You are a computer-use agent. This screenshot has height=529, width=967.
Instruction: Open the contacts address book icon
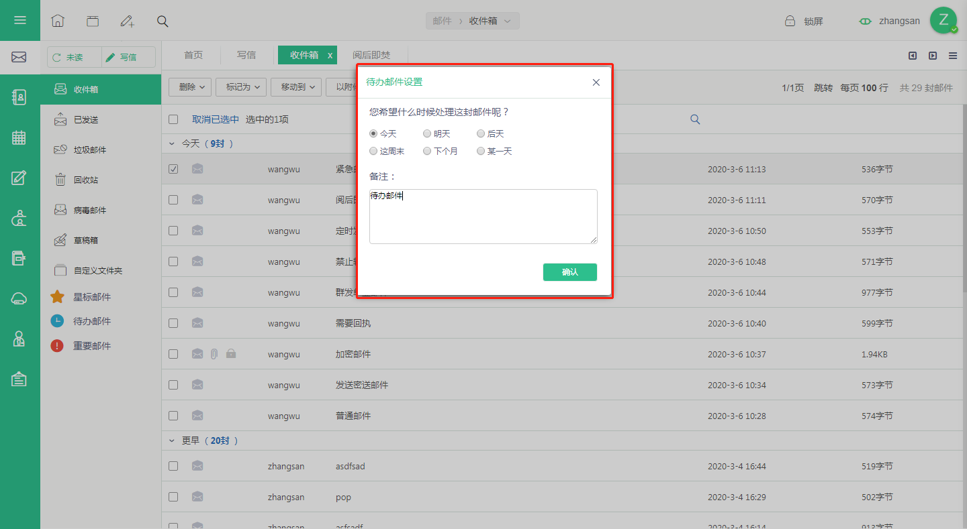(19, 97)
